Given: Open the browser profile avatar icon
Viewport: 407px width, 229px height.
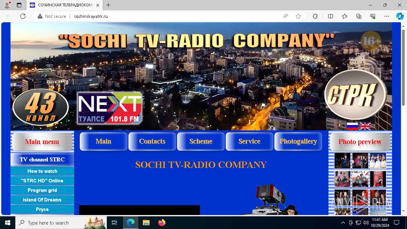Looking at the screenshot, I should pos(7,5).
